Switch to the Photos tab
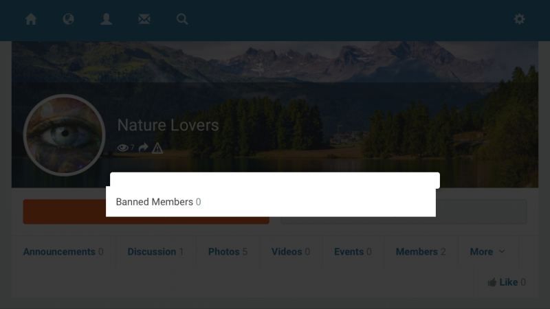 click(228, 251)
